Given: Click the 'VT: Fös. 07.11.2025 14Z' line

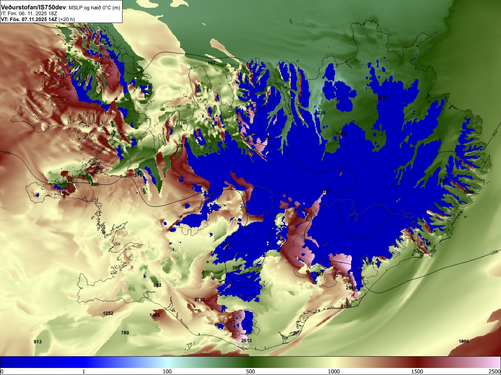Looking at the screenshot, I should pos(29,19).
